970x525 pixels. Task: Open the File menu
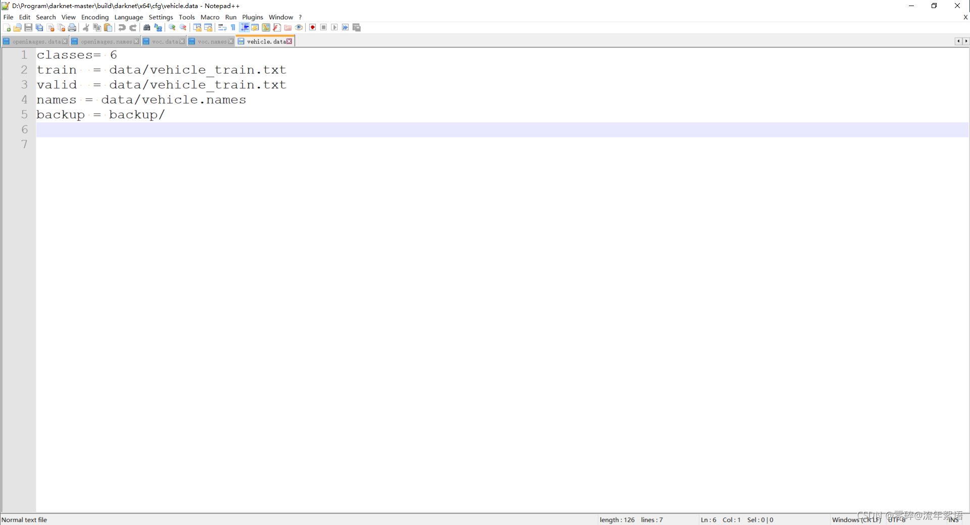8,17
